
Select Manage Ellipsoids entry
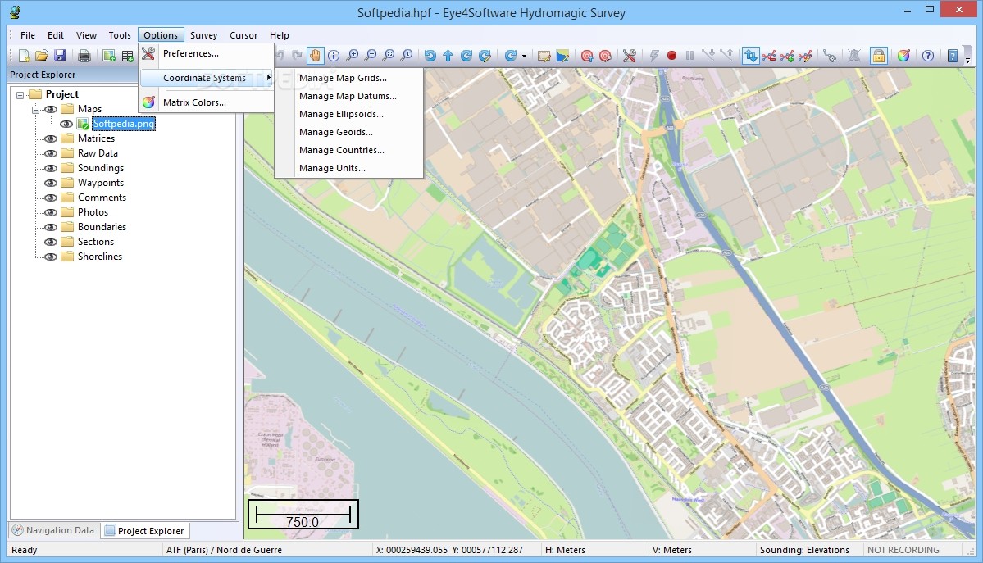(x=349, y=114)
